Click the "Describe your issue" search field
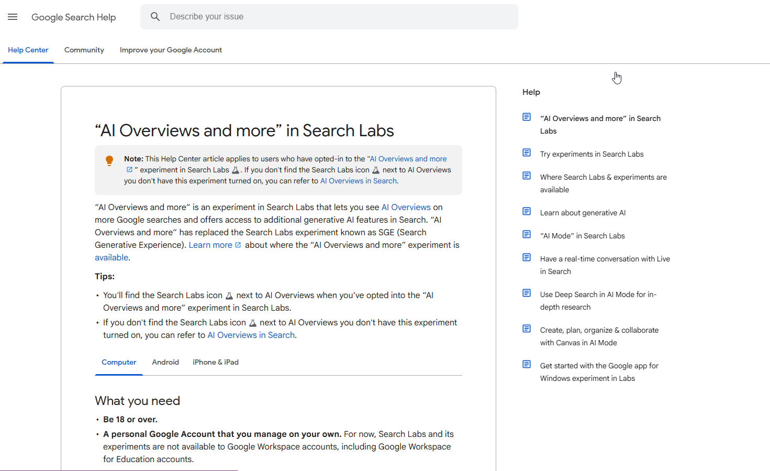Image resolution: width=770 pixels, height=471 pixels. [329, 16]
